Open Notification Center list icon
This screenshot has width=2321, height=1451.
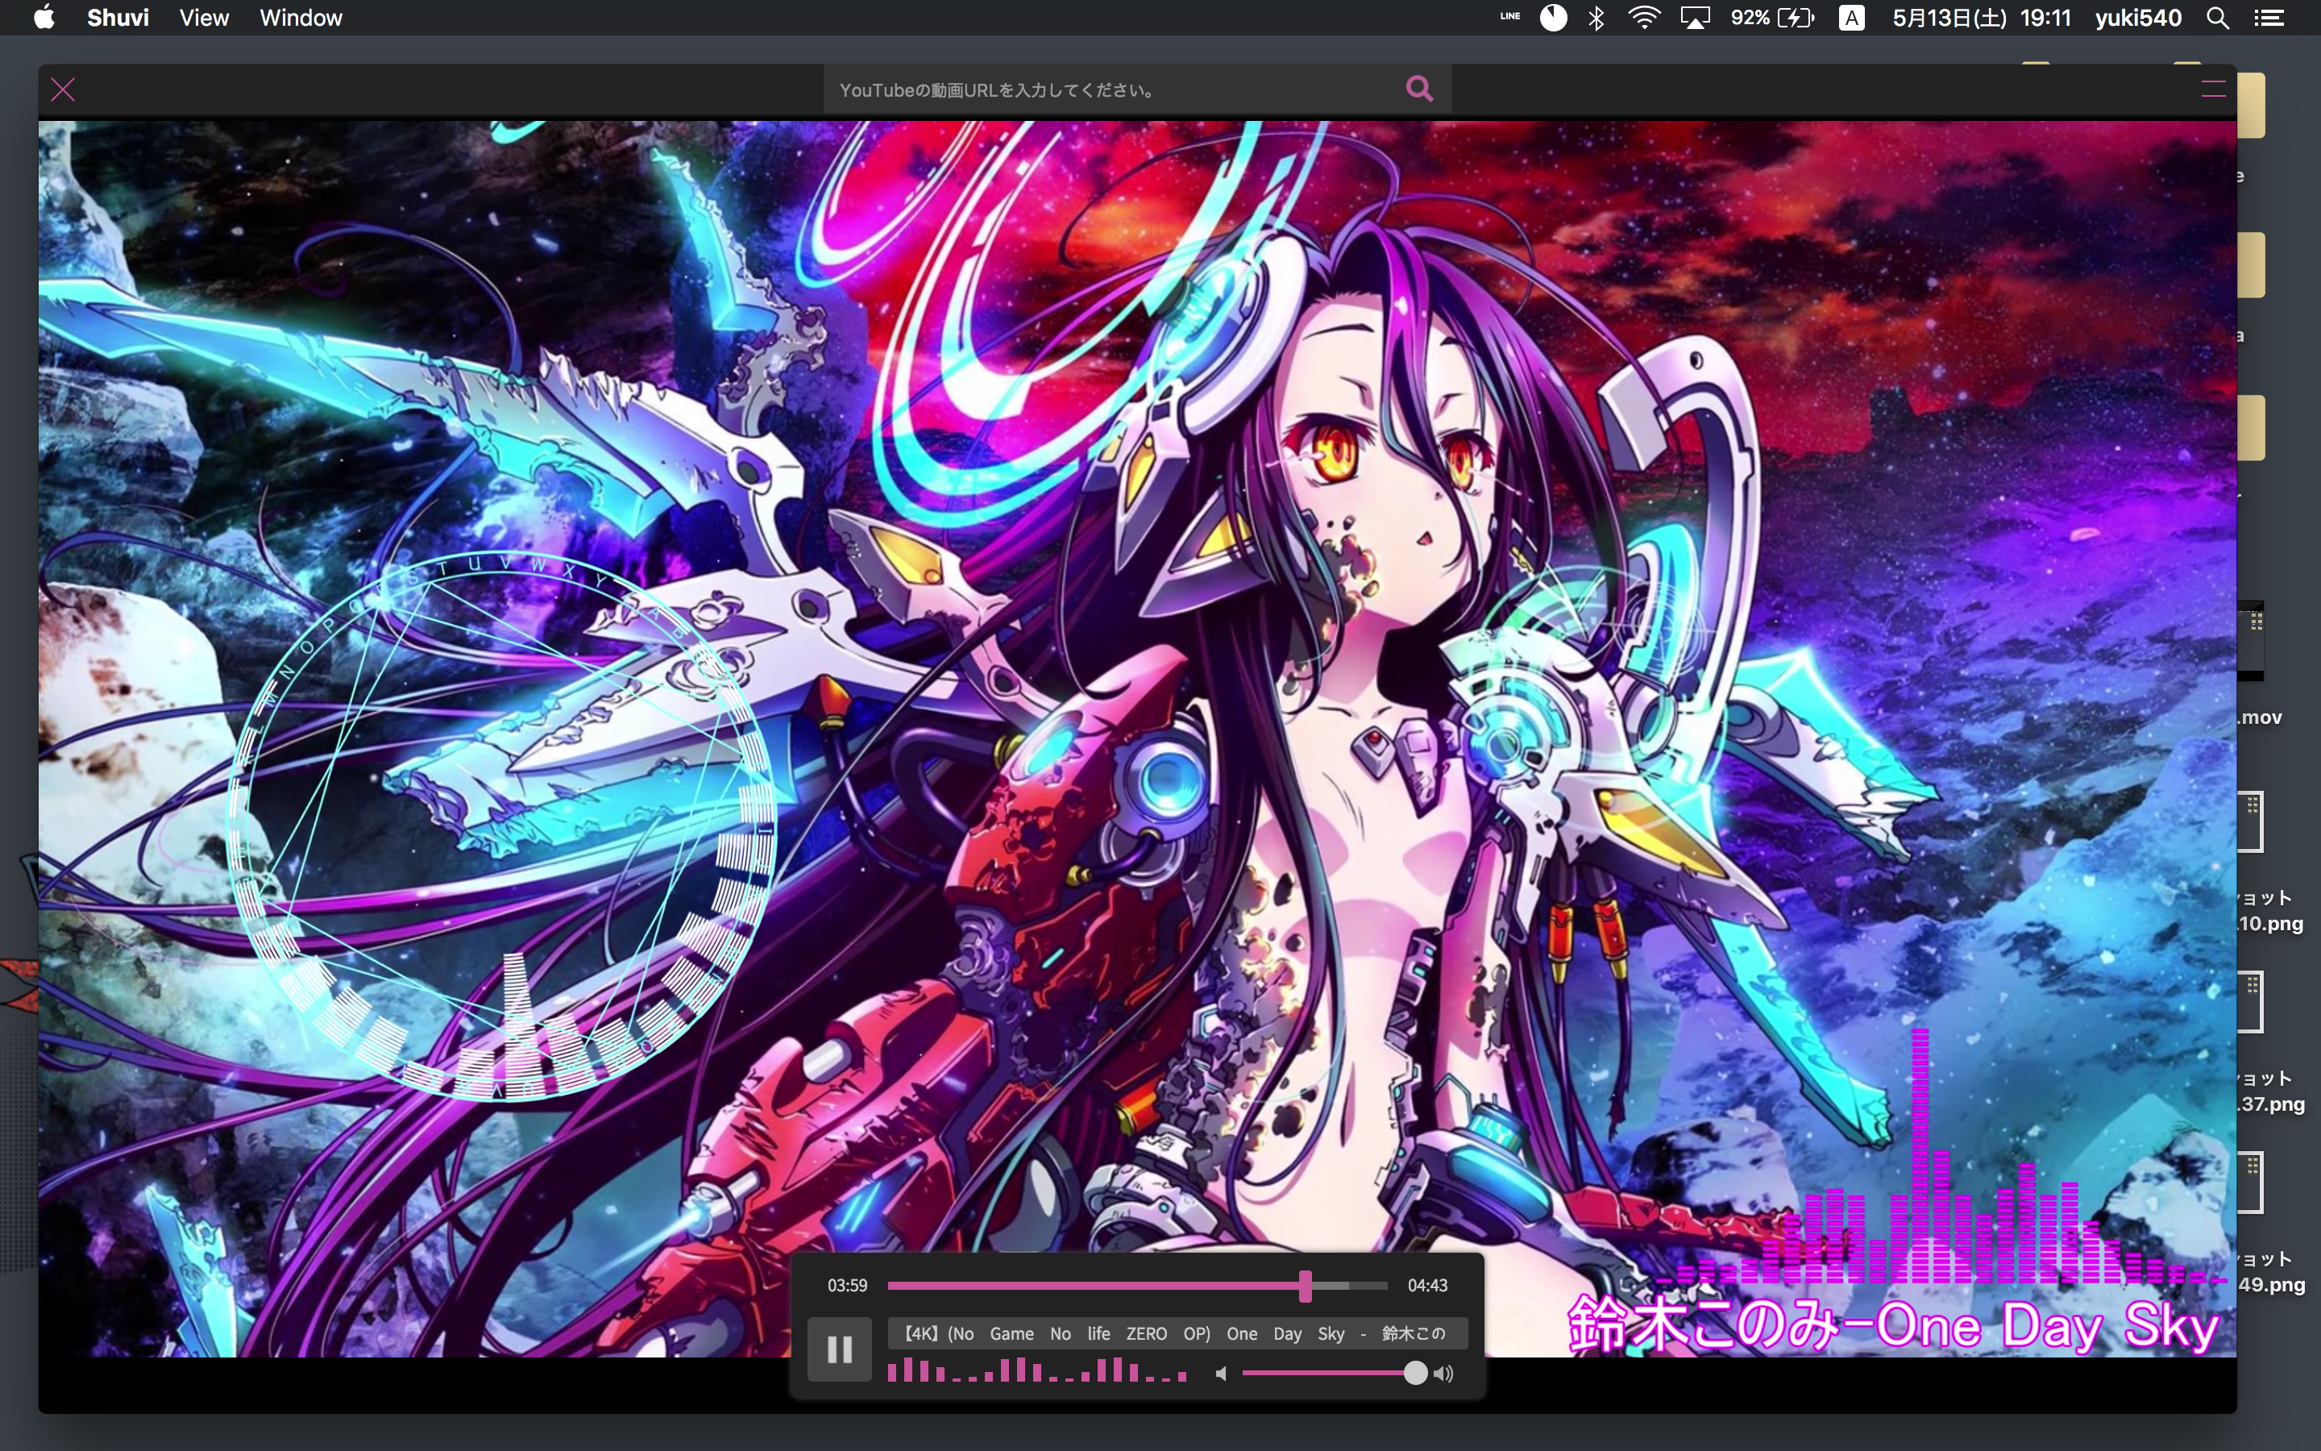2269,19
